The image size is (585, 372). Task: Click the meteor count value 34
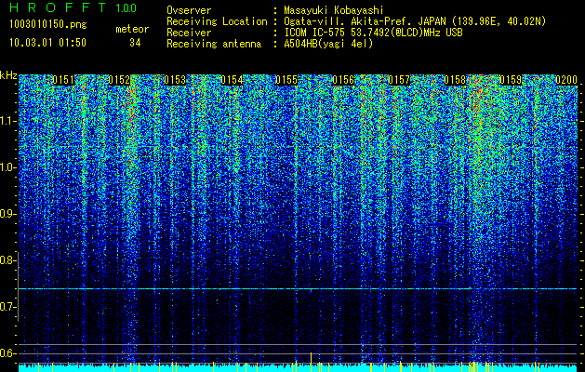coord(136,43)
